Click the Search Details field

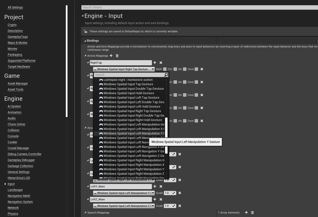click(x=200, y=7)
